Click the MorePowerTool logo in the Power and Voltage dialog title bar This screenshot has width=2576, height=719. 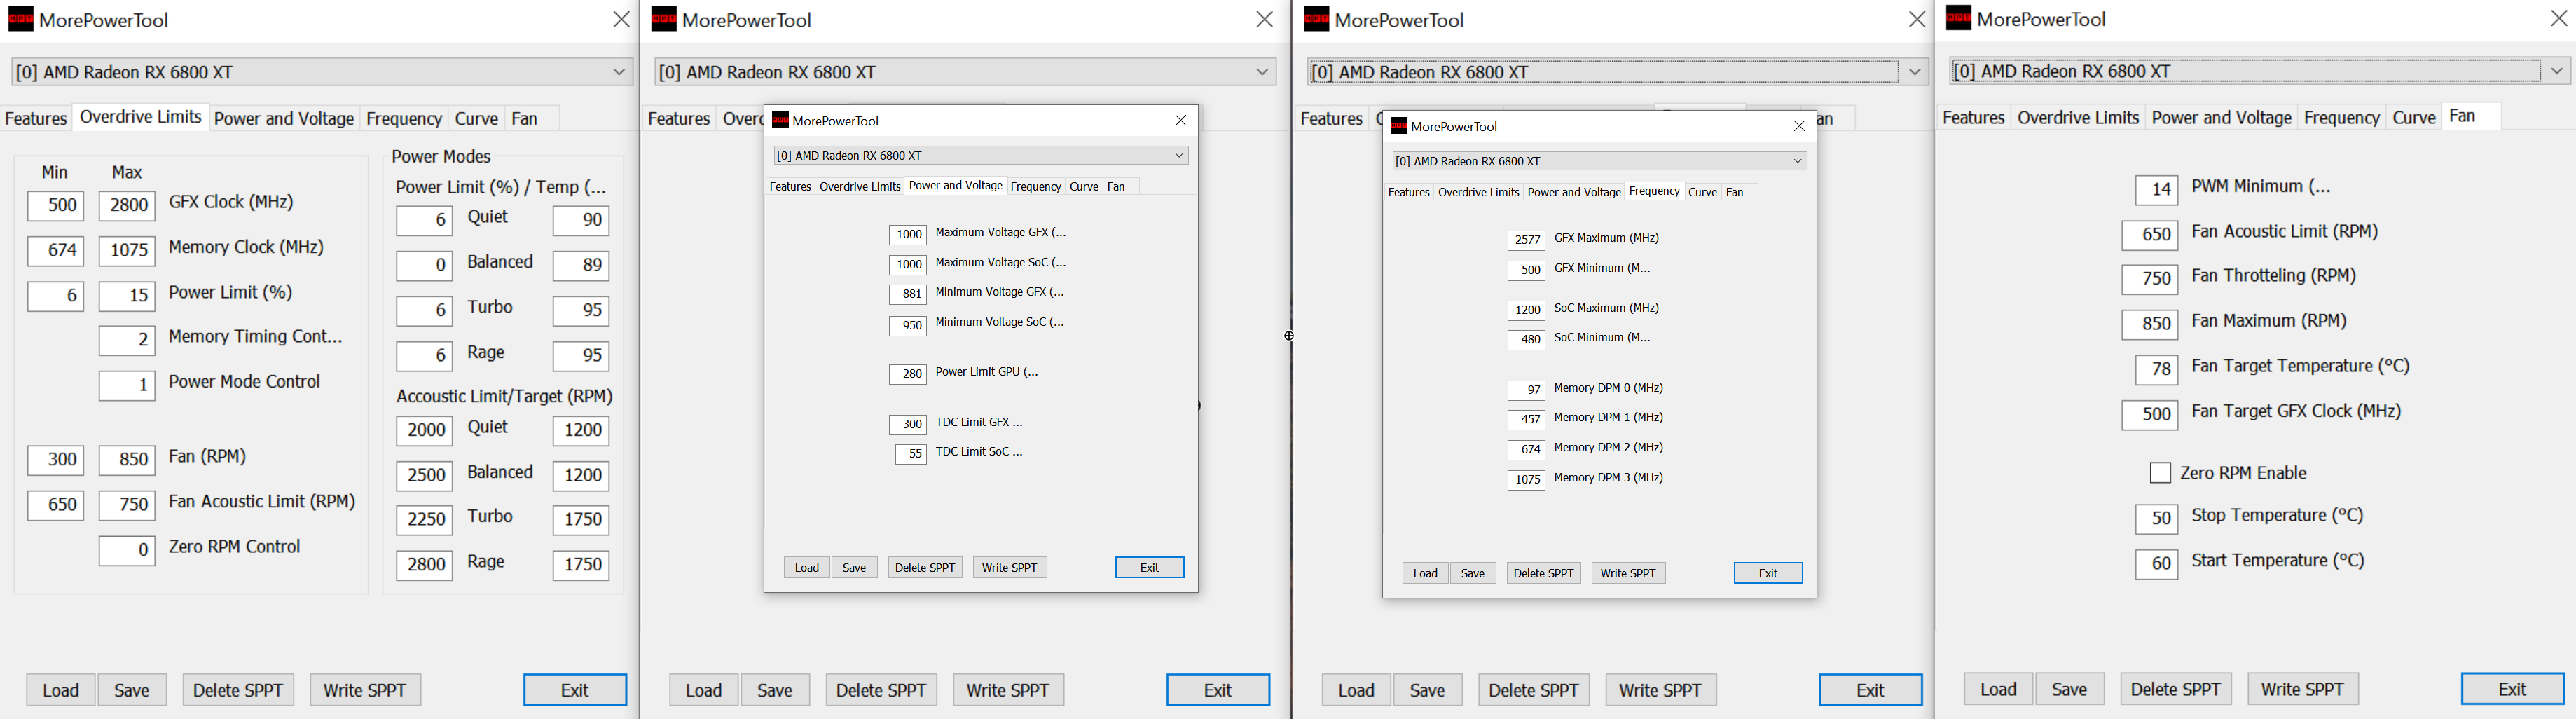781,120
